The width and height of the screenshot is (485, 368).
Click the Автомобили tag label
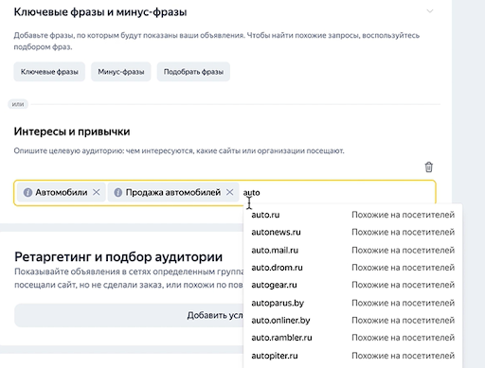point(62,192)
